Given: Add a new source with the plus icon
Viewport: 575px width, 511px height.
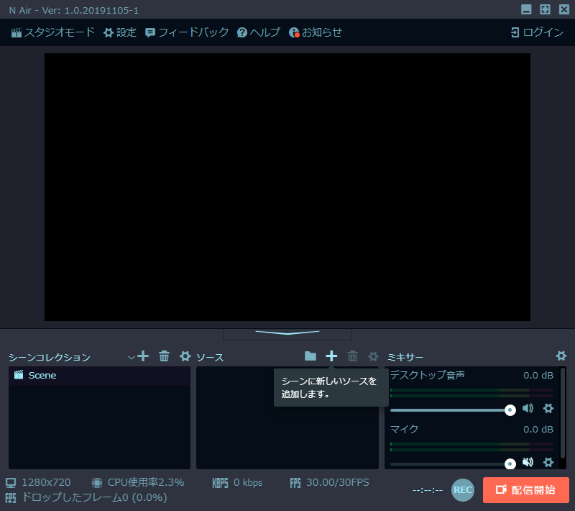Looking at the screenshot, I should tap(331, 356).
